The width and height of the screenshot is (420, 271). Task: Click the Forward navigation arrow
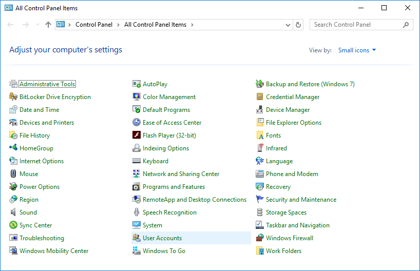(26, 25)
